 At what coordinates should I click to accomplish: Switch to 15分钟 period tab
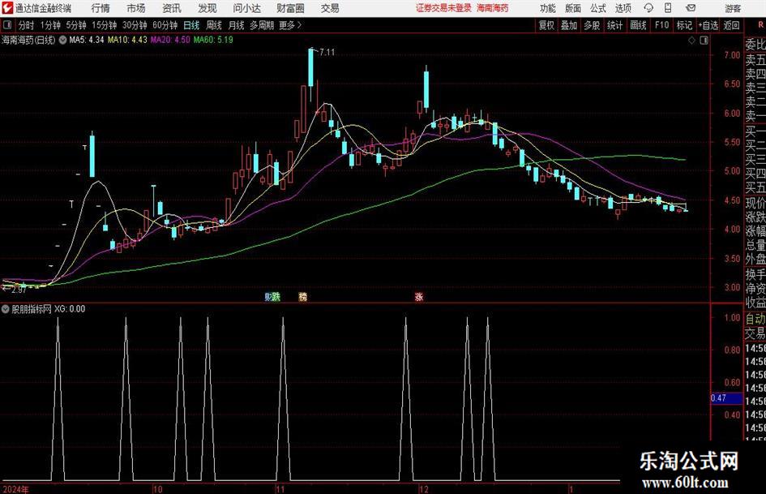click(105, 25)
